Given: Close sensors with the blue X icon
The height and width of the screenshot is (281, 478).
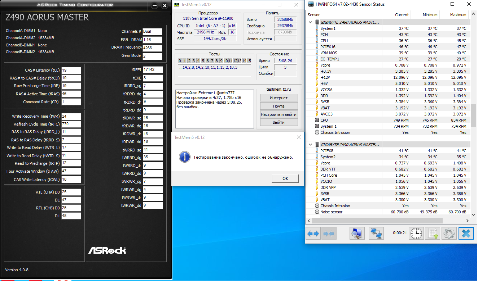Looking at the screenshot, I should (466, 234).
